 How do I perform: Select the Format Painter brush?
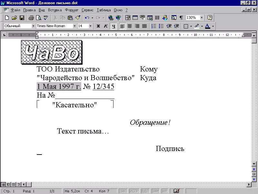tap(78, 18)
